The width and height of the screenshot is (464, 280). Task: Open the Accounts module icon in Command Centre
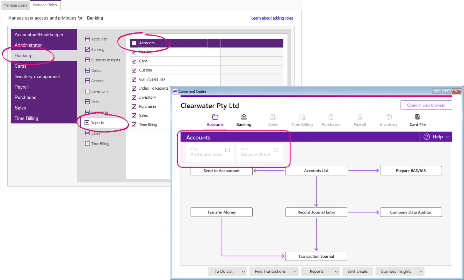(x=215, y=117)
